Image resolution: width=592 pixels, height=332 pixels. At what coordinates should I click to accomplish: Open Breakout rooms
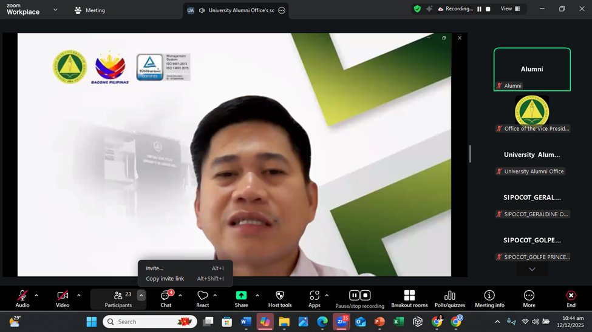409,297
